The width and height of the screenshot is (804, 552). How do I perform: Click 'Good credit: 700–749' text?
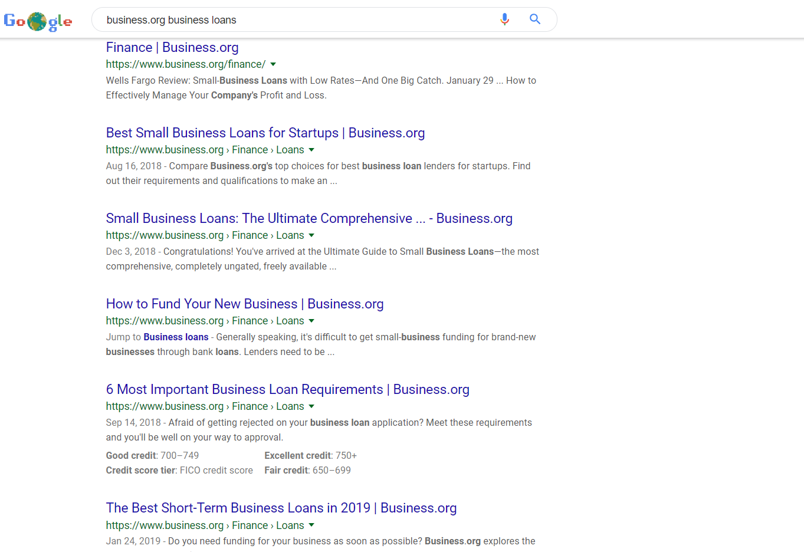152,455
